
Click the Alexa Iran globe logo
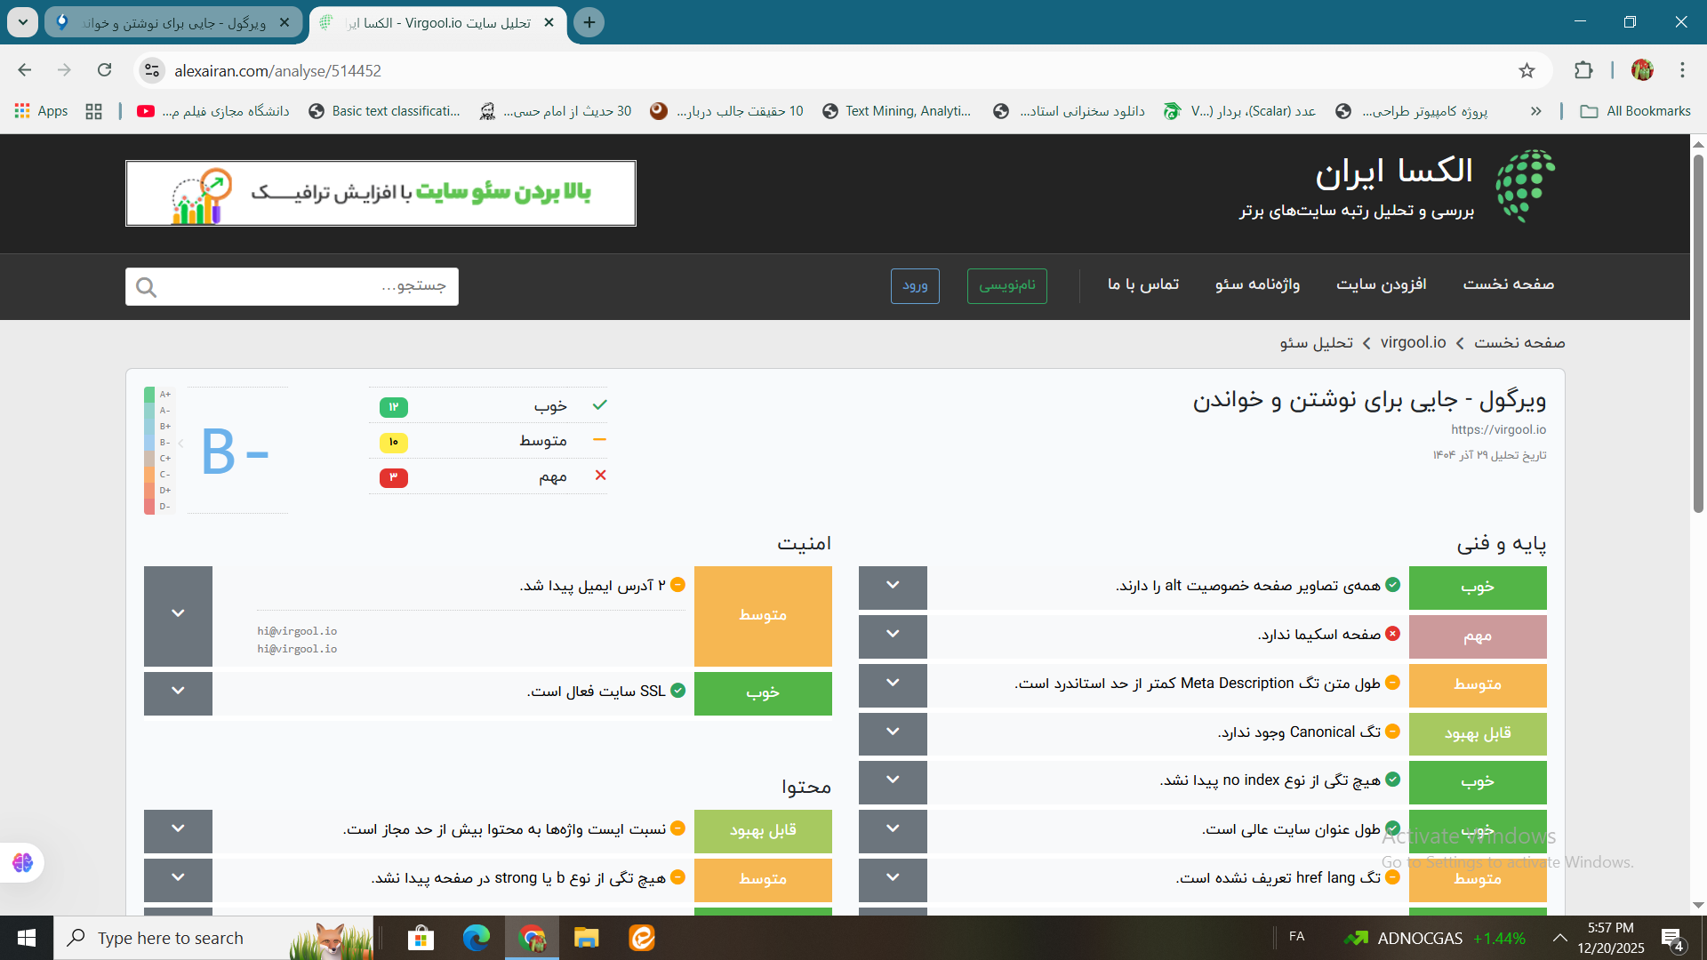pyautogui.click(x=1526, y=186)
